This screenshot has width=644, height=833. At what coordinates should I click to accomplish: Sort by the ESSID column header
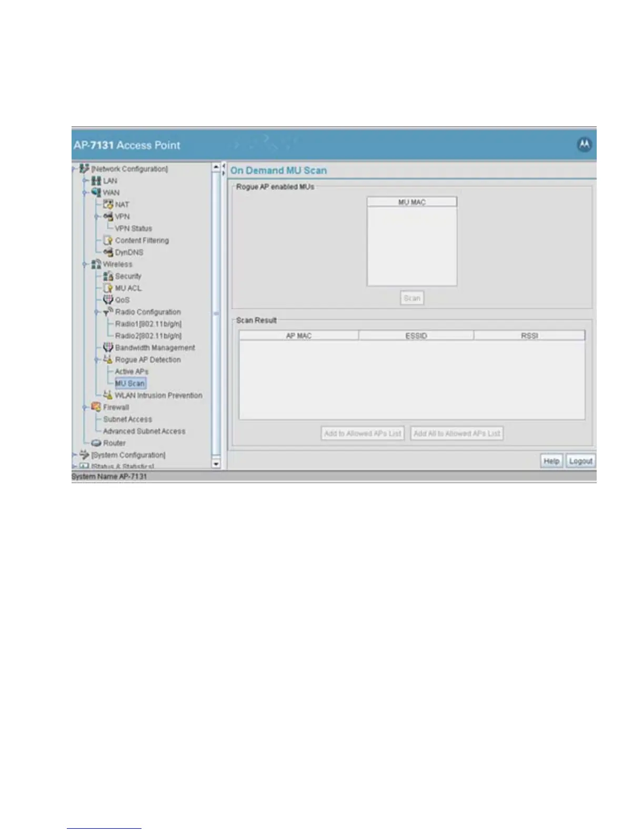point(416,336)
